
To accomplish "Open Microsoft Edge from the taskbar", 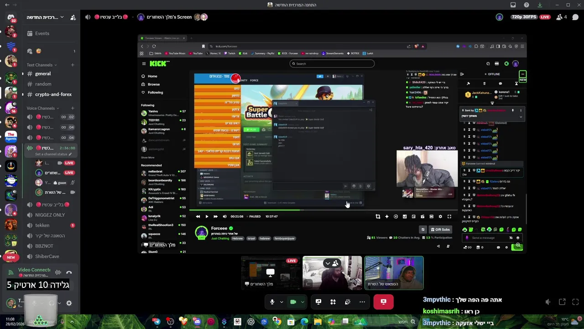I will [304, 322].
